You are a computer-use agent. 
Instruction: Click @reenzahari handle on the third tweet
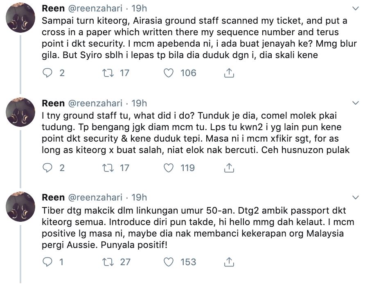click(95, 198)
